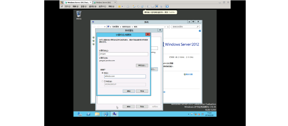288x126 pixels.
Task: Launch PowerShell from the taskbar
Action: tap(88, 114)
